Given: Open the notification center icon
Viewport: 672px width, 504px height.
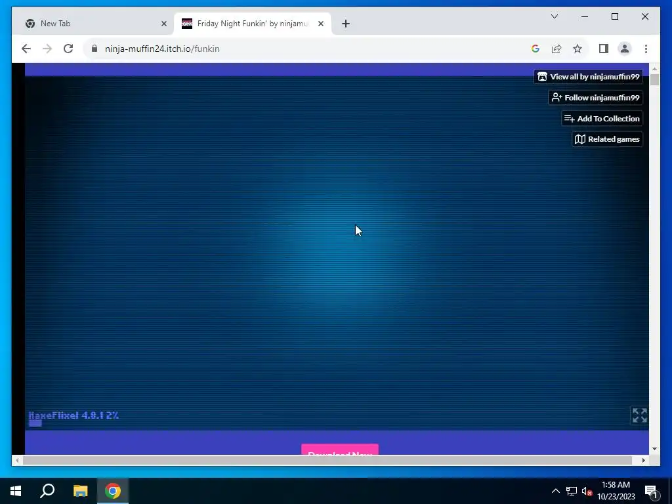Looking at the screenshot, I should (651, 491).
